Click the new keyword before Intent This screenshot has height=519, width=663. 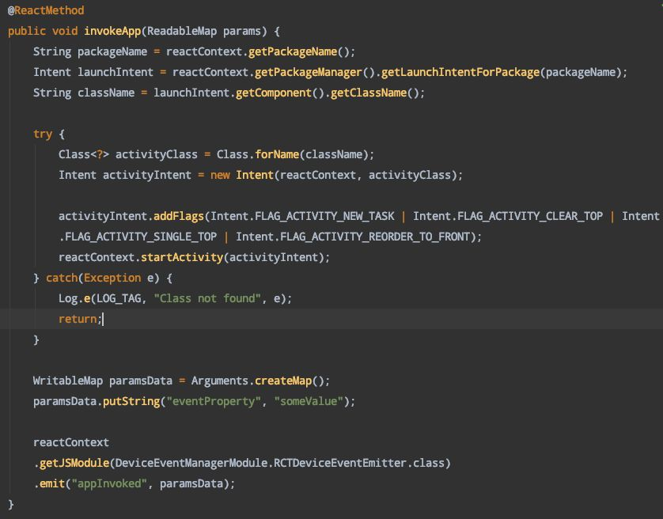pos(220,175)
